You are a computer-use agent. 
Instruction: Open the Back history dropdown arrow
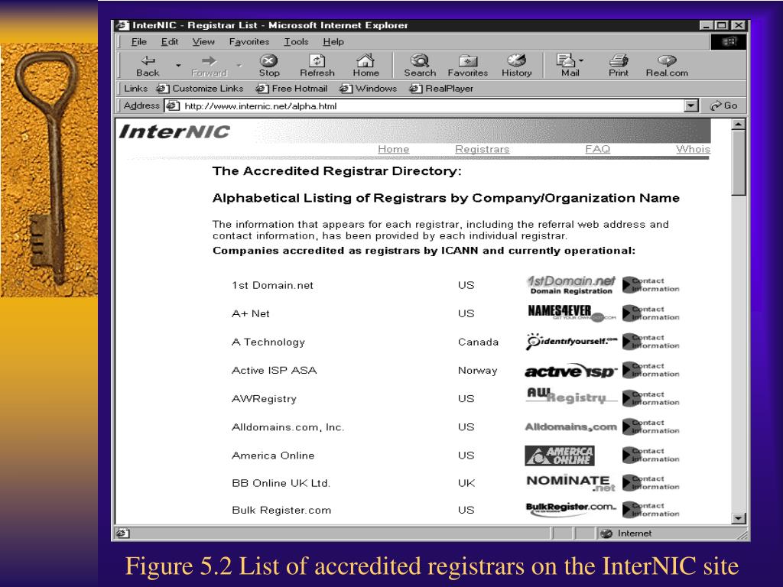coord(178,65)
